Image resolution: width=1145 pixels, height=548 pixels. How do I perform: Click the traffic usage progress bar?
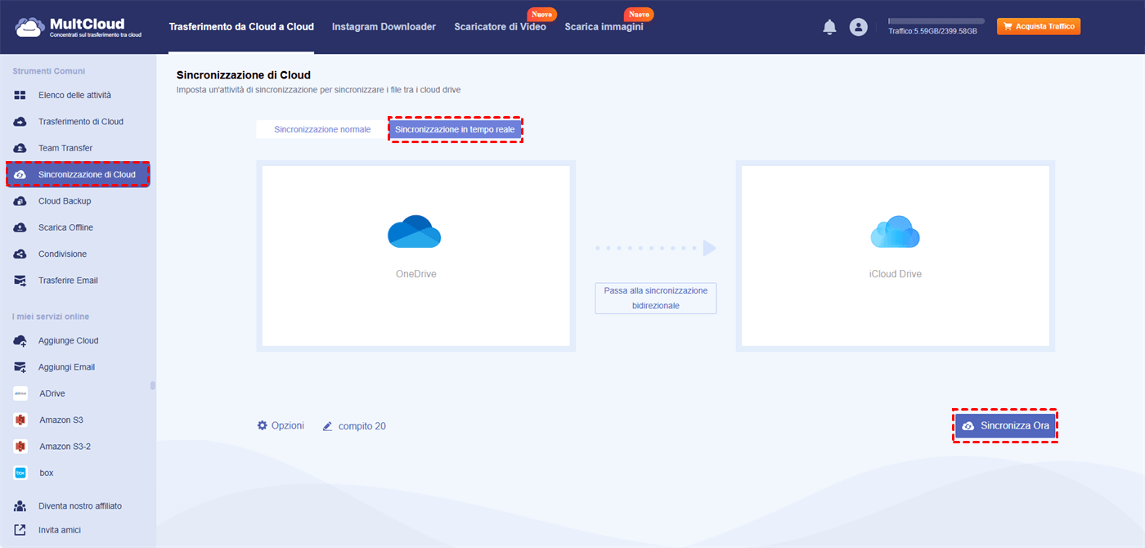tap(936, 21)
